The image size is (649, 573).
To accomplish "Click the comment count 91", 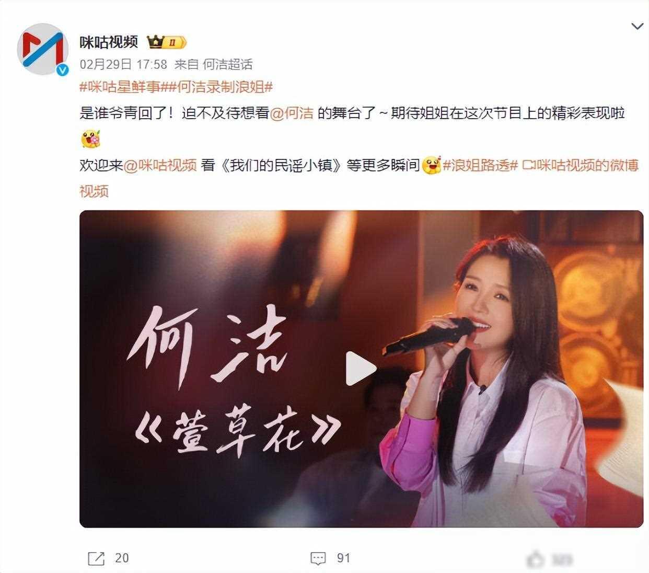I will tap(343, 558).
